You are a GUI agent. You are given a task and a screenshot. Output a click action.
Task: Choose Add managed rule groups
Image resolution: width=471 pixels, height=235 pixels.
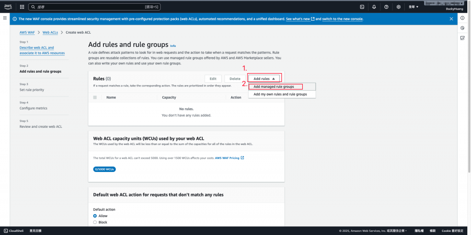(x=282, y=86)
